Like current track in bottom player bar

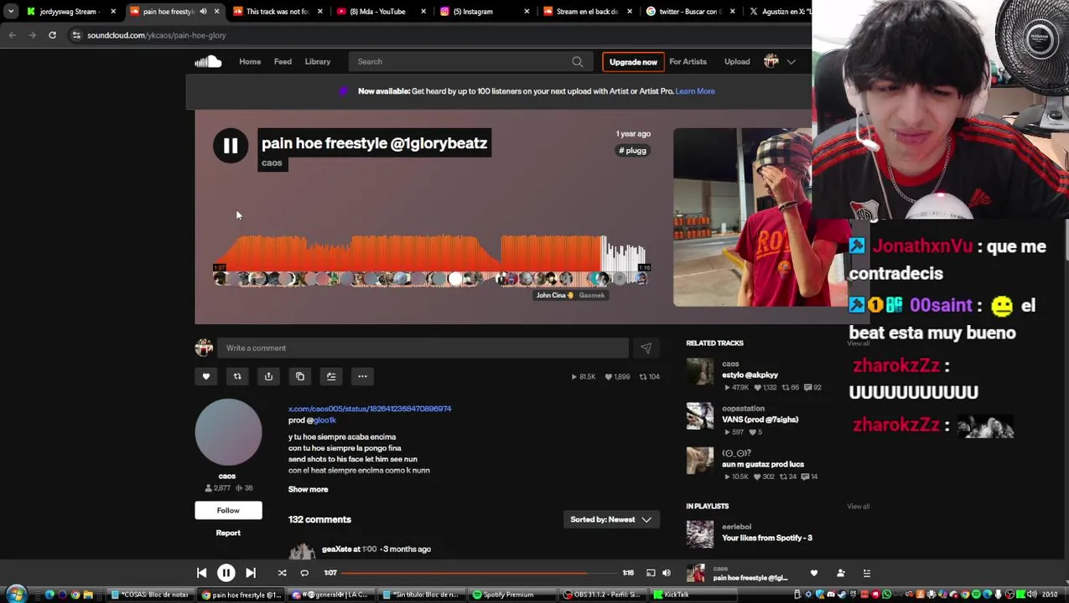[814, 573]
